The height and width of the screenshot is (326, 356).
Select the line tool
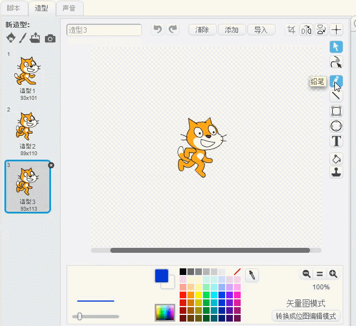(336, 96)
